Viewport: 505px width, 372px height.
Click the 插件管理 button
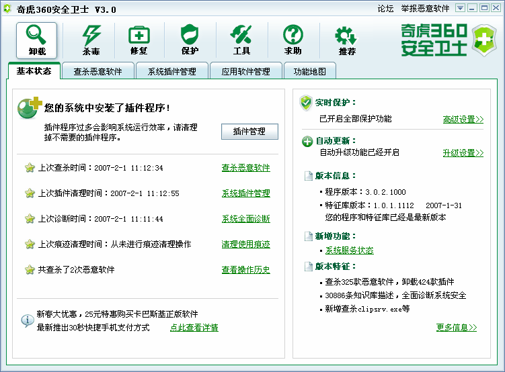pos(249,132)
